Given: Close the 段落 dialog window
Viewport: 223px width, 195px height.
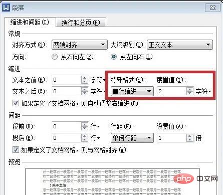Looking at the screenshot, I should tap(212, 8).
